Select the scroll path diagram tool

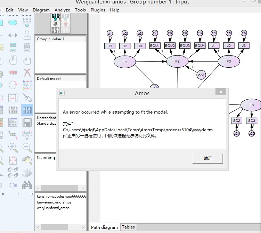click(x=13, y=98)
